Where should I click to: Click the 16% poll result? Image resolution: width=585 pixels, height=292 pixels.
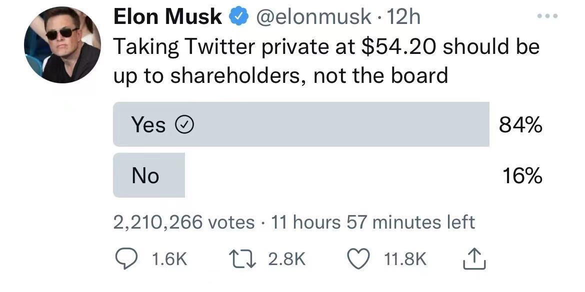click(x=522, y=176)
